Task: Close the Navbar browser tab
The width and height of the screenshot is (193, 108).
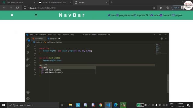Action: (107, 2)
